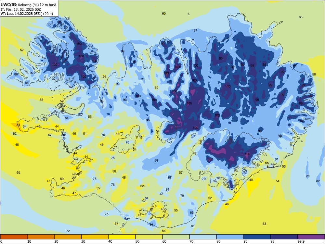Viewport: 325px width, 244px height.
Task: Click the legend scale label '30'
Action: click(x=83, y=241)
